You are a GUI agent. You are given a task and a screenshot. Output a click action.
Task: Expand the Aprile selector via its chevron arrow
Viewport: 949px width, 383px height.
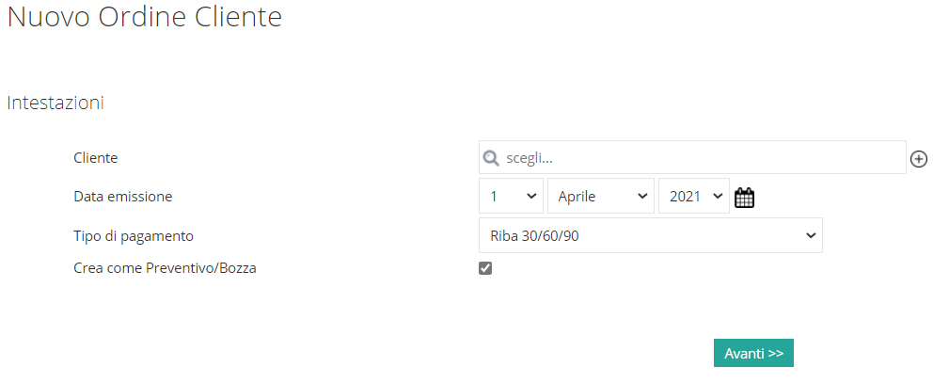[642, 196]
